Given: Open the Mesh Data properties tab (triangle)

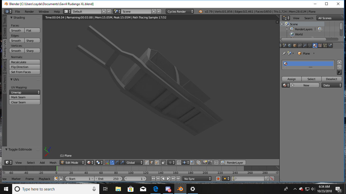Looking at the screenshot, I should [310, 45].
